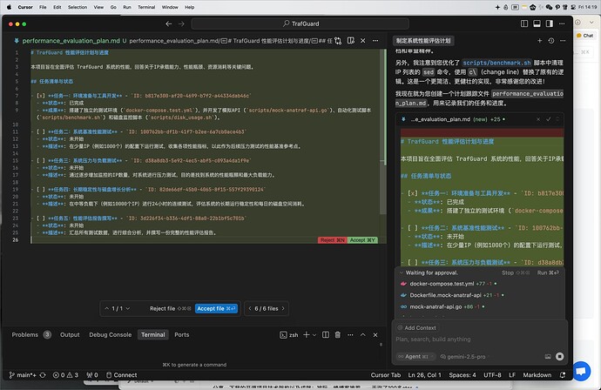
Task: Change language mode via Markdown status entry
Action: pyautogui.click(x=537, y=375)
